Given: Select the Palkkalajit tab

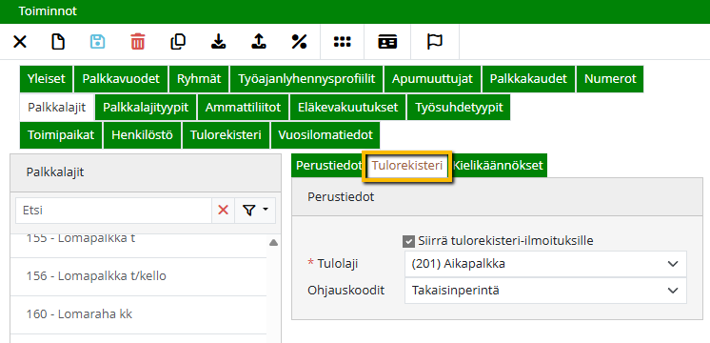Looking at the screenshot, I should 56,108.
